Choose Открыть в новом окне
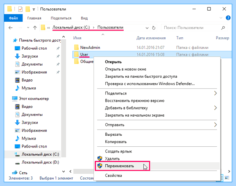Image resolution: width=236 pixels, height=186 pixels. click(126, 69)
